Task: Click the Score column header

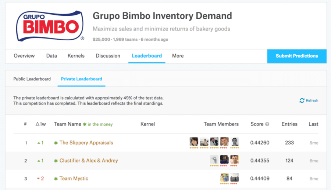Action: [x=257, y=124]
